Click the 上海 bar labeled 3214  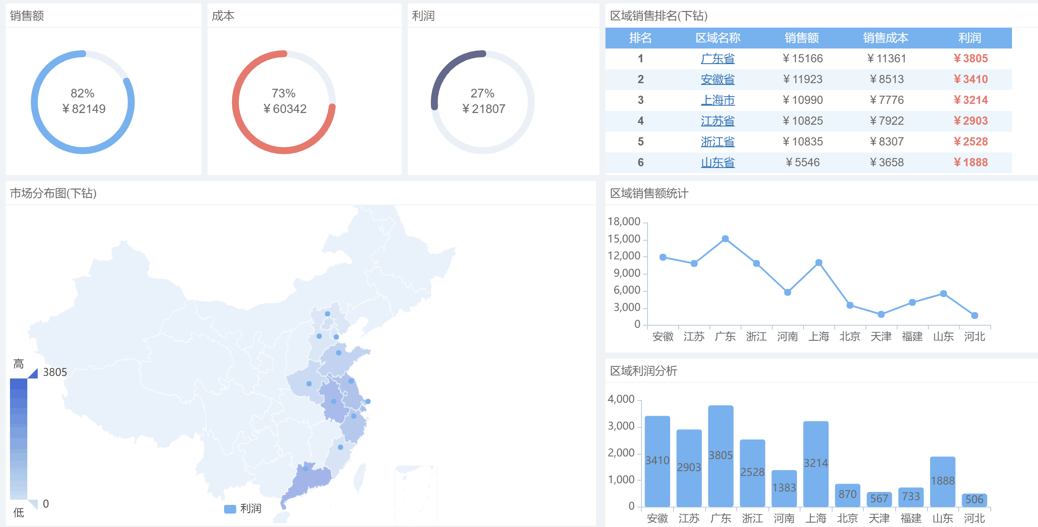[x=815, y=463]
